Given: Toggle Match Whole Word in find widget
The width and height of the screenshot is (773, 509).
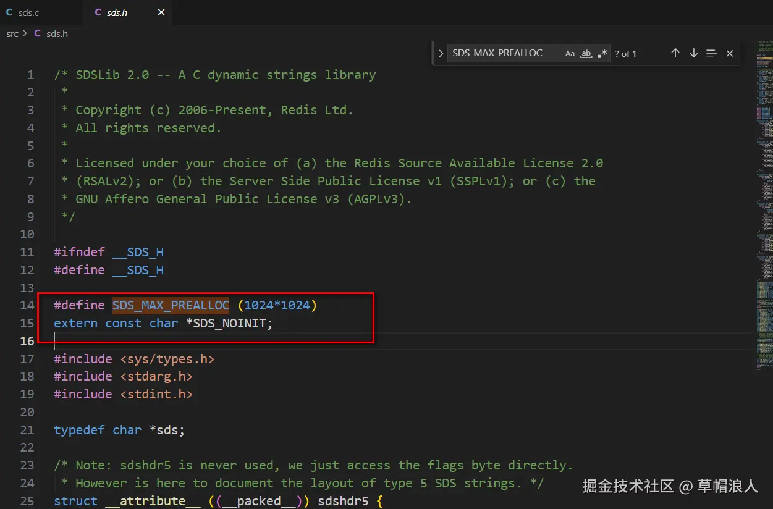Looking at the screenshot, I should [x=586, y=54].
